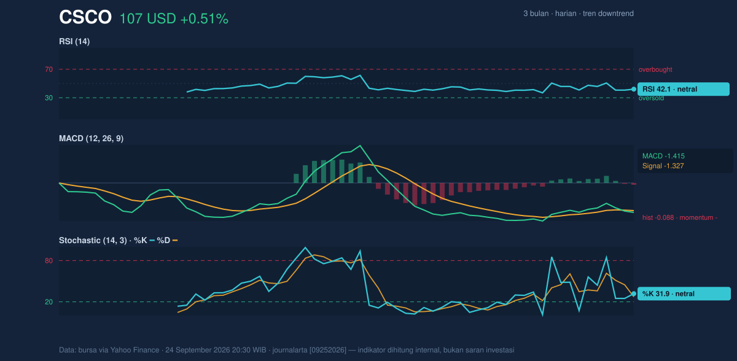Select the RSI (14) panel heading
The width and height of the screenshot is (737, 361).
coord(74,42)
